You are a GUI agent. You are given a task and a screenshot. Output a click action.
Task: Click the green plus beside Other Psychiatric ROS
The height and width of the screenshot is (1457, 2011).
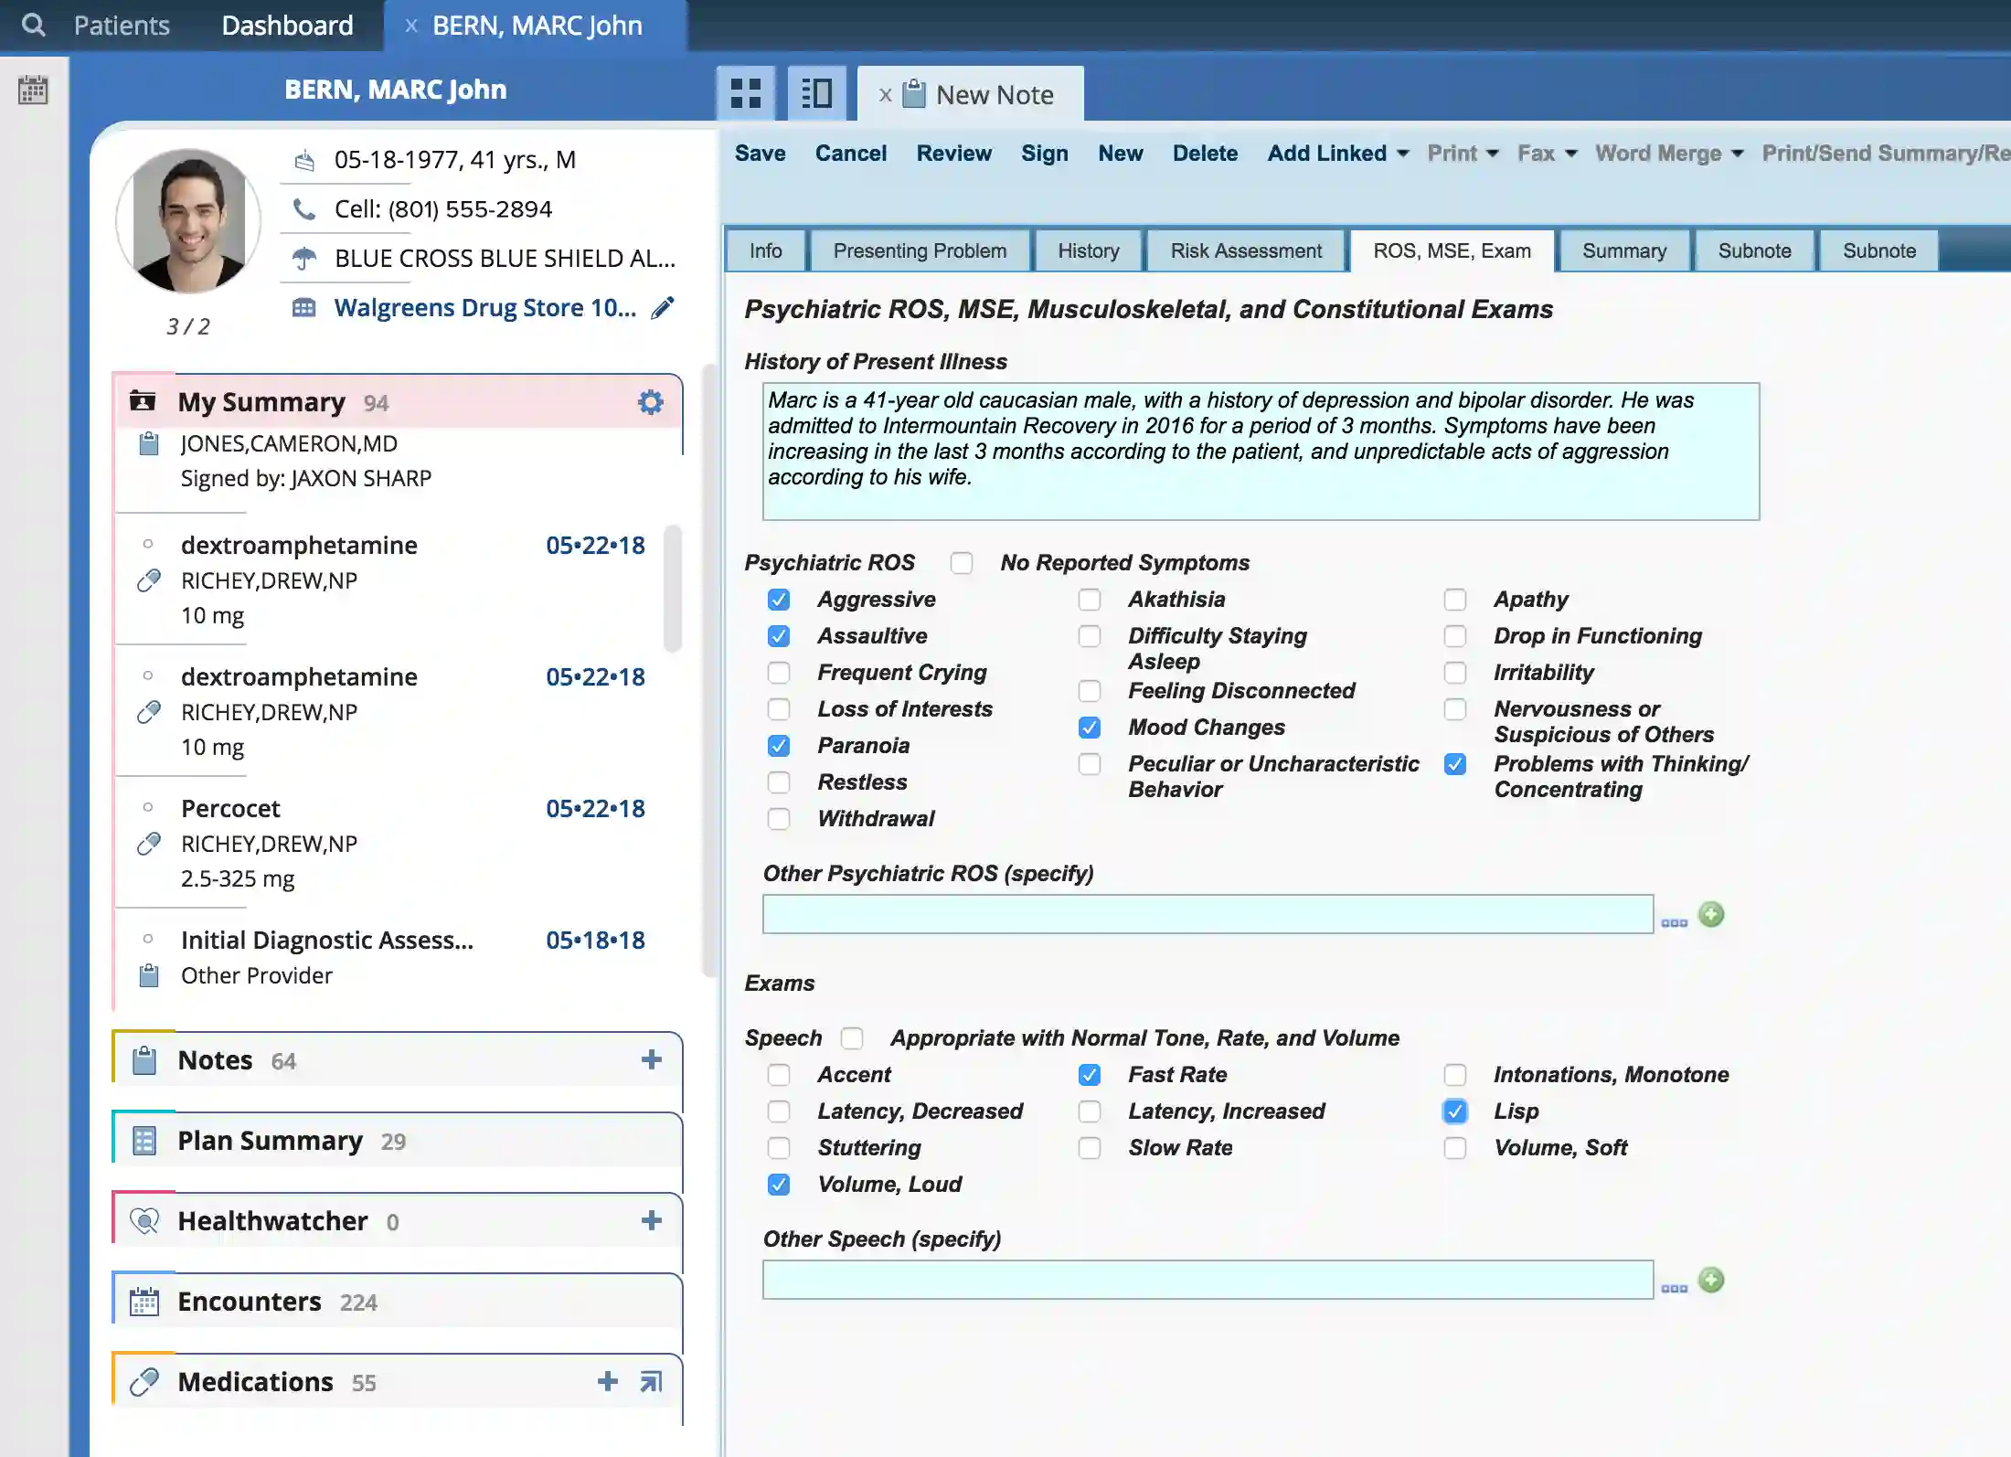tap(1711, 914)
